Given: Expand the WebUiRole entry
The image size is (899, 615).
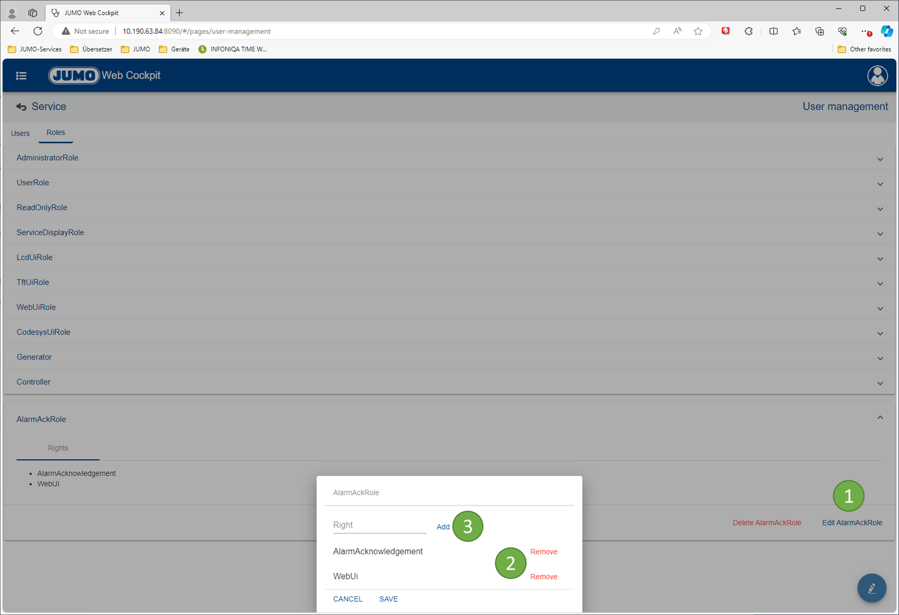Looking at the screenshot, I should pos(36,307).
